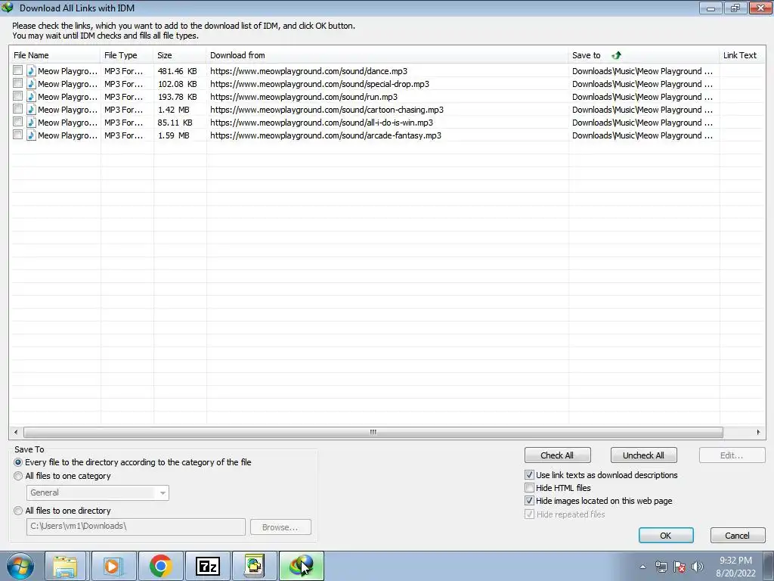
Task: Check the box for dance.mp3
Action: pos(18,70)
